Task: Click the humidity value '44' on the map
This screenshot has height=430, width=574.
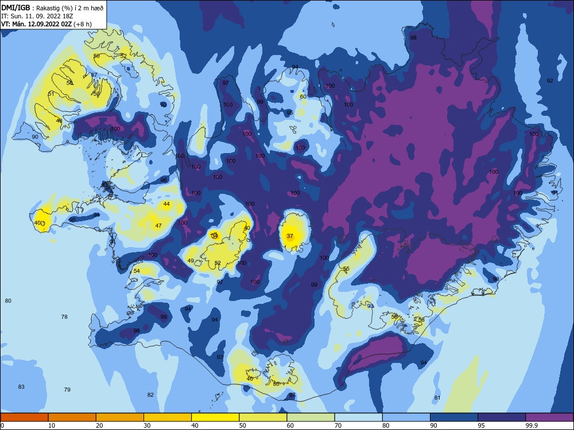Action: tap(166, 204)
